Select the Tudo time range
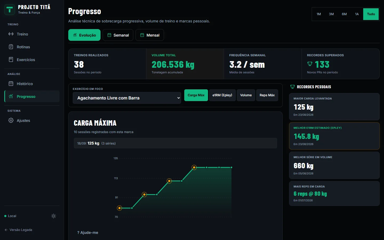 coord(371,14)
